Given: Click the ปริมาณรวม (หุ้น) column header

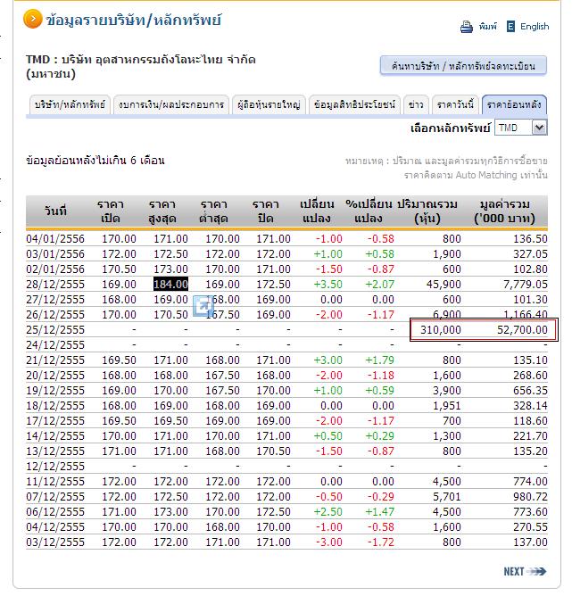Looking at the screenshot, I should (x=427, y=211).
